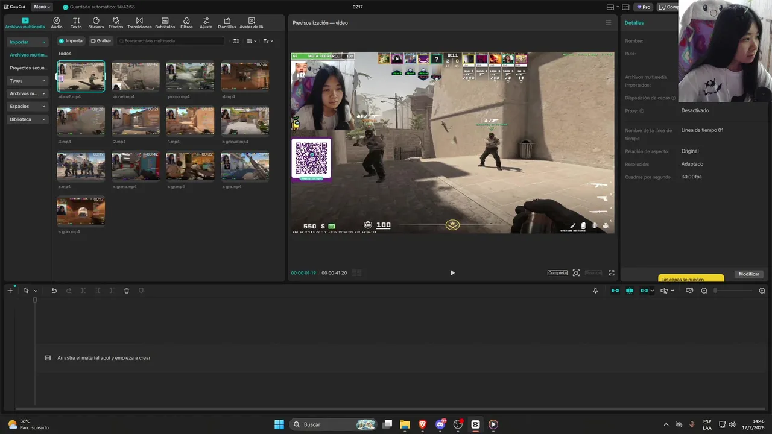Open the Ajuste panel
772x434 pixels.
click(206, 23)
